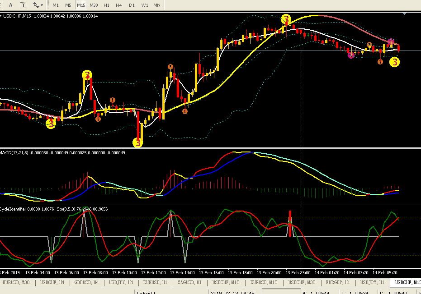421x294 pixels.
Task: Select the Text tool (A icon)
Action: coord(11,5)
